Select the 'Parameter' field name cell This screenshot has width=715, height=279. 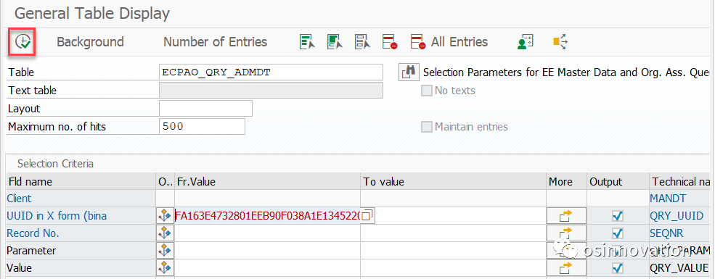(x=80, y=250)
